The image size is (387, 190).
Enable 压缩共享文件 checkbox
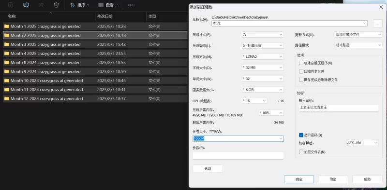[x=301, y=71]
